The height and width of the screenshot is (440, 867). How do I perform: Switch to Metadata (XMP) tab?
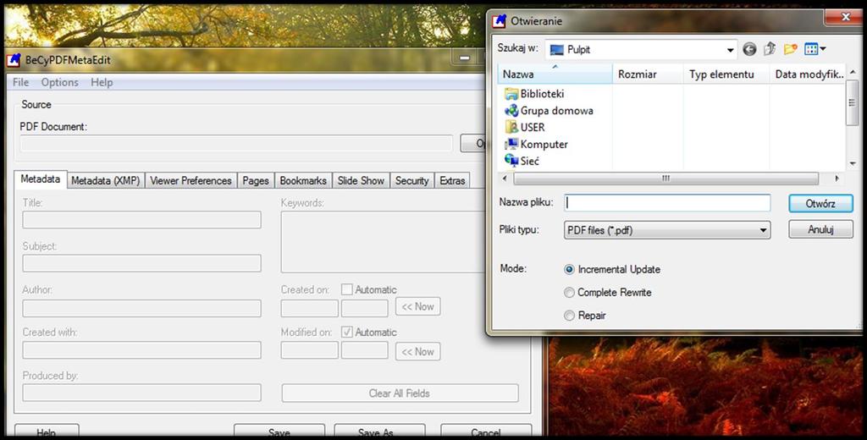(106, 181)
